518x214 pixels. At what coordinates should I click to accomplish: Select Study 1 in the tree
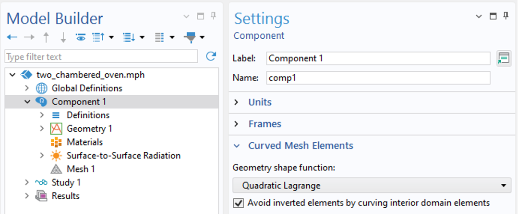click(66, 182)
